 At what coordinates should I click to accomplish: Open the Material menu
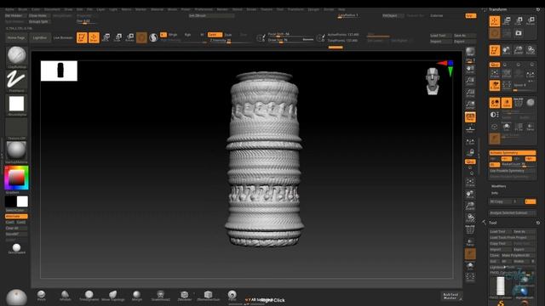pyautogui.click(x=157, y=9)
